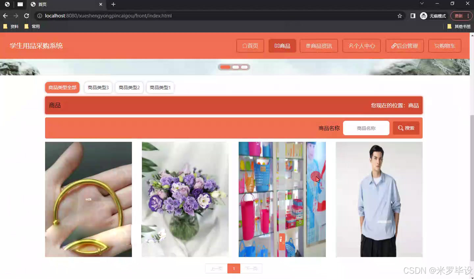The height and width of the screenshot is (279, 474).
Task: Click the browser forward arrow
Action: point(16,16)
